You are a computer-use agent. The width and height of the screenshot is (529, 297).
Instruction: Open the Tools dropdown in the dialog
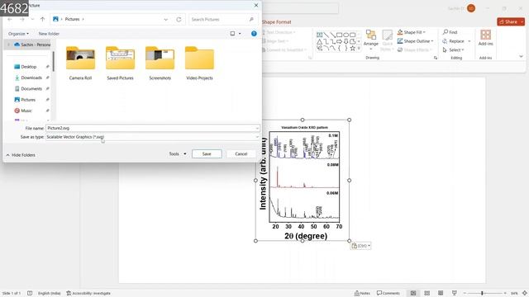point(178,153)
